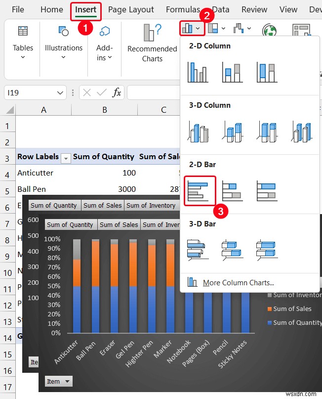
Task: Switch to the Home tab
Action: pos(52,10)
